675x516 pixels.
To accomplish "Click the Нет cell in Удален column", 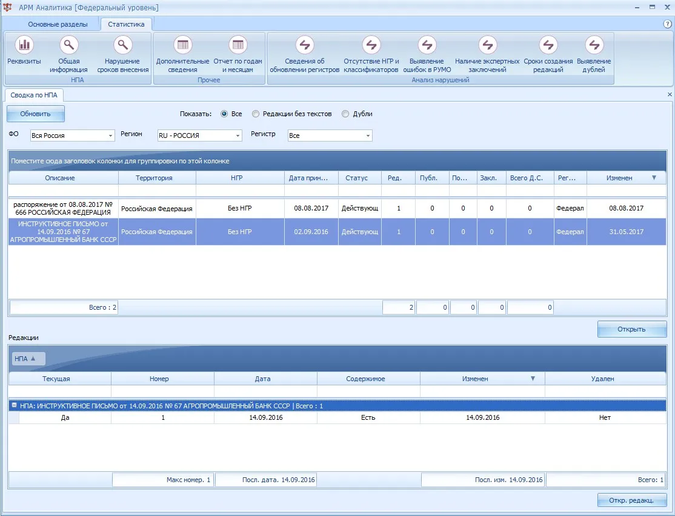I will [x=606, y=417].
